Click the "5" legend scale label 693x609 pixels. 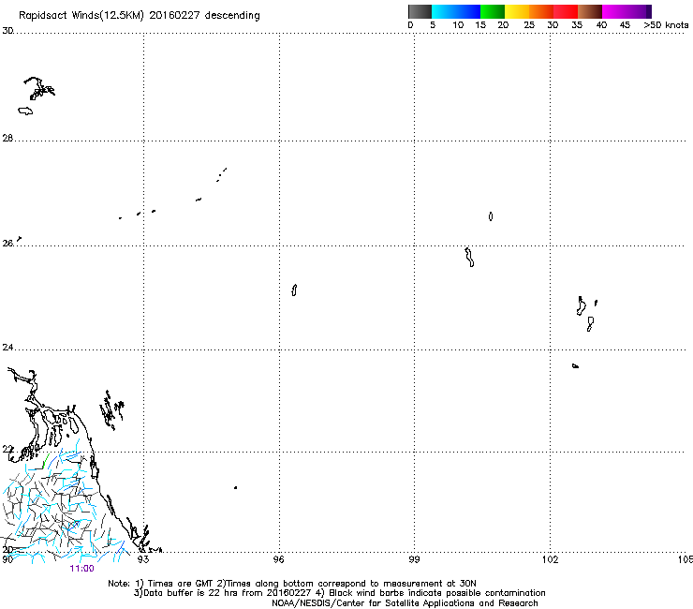coord(433,25)
